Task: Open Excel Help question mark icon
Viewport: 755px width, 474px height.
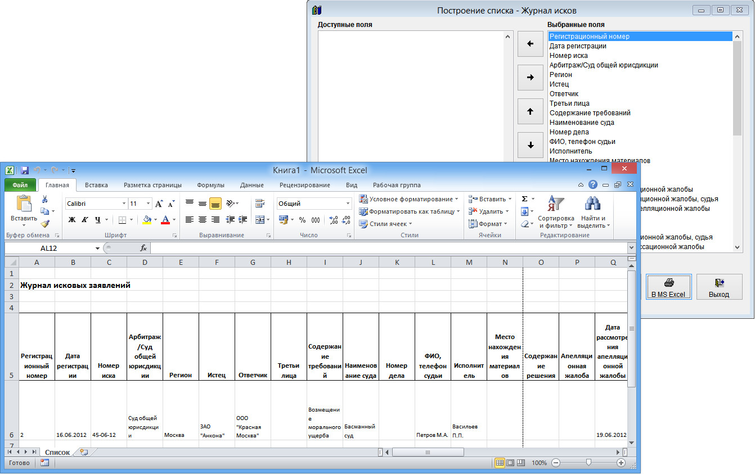Action: click(592, 184)
